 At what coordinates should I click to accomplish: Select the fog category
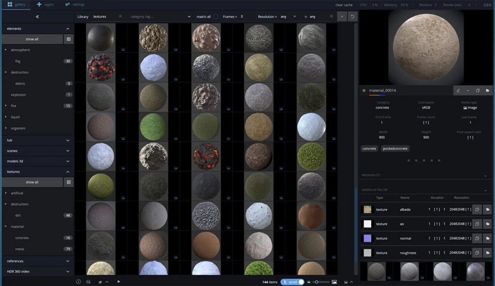[18, 61]
